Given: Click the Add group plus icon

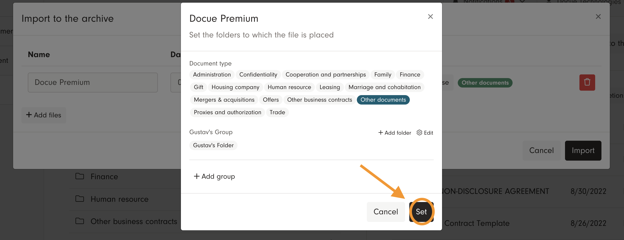Looking at the screenshot, I should 197,176.
